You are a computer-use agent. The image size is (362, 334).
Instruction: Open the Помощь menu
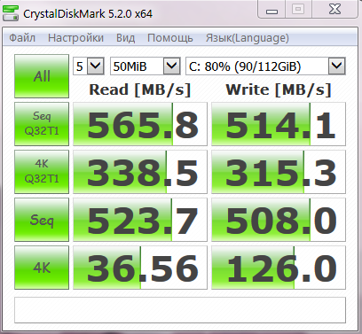pos(170,38)
